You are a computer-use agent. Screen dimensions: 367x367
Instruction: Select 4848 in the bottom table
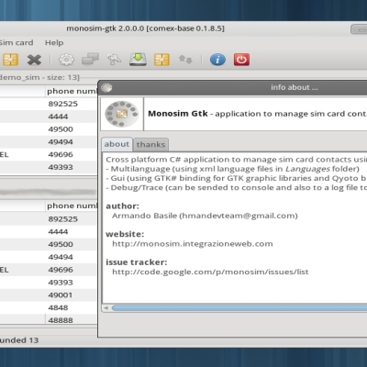tap(58, 307)
